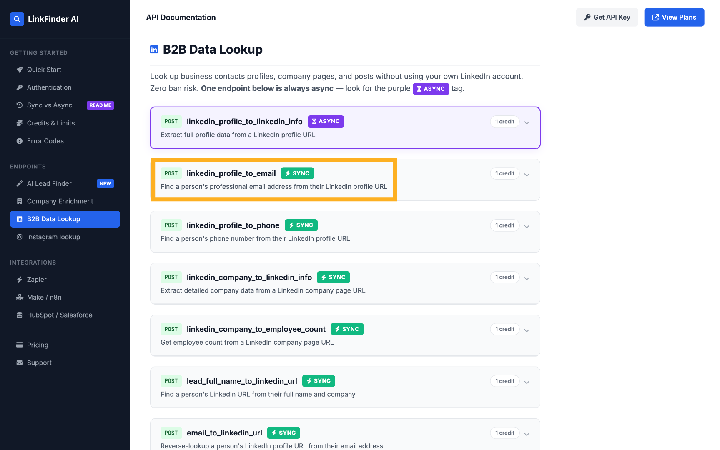Click the linkedin_profile_to_email endpoint name
The height and width of the screenshot is (450, 720).
click(231, 173)
